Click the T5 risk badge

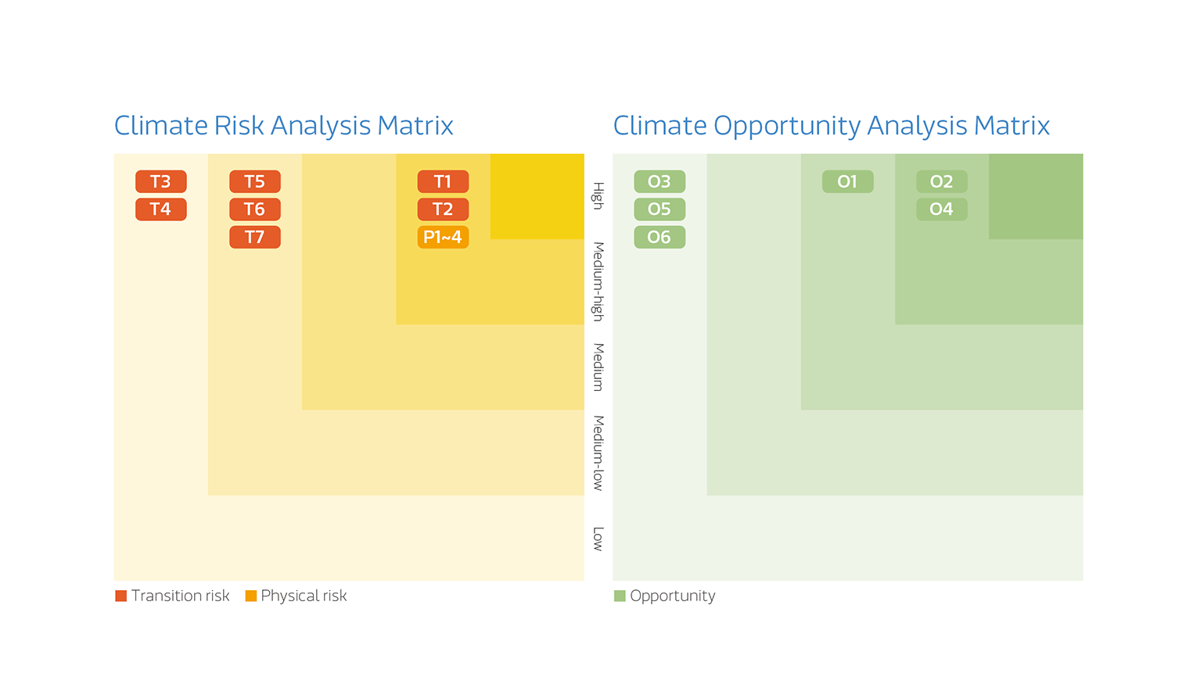pyautogui.click(x=254, y=181)
